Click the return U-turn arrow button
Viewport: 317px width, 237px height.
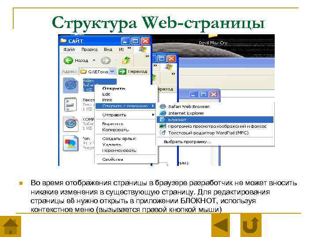(x=251, y=225)
